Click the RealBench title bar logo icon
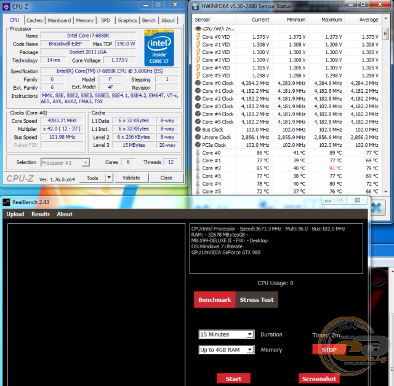 (x=6, y=202)
